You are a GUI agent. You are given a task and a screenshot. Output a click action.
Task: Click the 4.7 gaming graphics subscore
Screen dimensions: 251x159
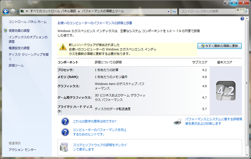point(204,97)
